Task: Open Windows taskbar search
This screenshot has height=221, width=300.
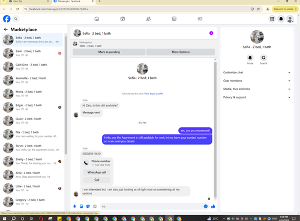Action: tap(14, 219)
